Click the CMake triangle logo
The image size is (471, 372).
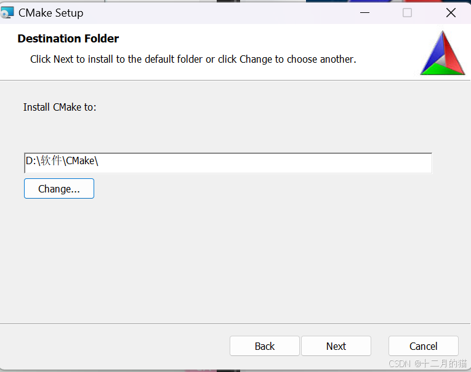[443, 53]
